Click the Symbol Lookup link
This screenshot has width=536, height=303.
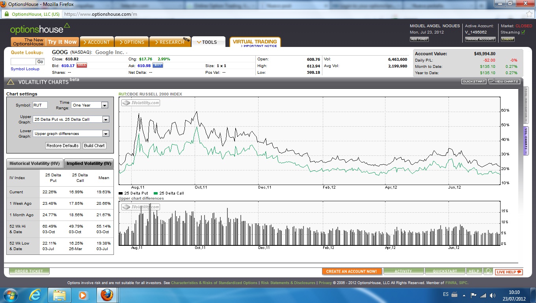25,69
